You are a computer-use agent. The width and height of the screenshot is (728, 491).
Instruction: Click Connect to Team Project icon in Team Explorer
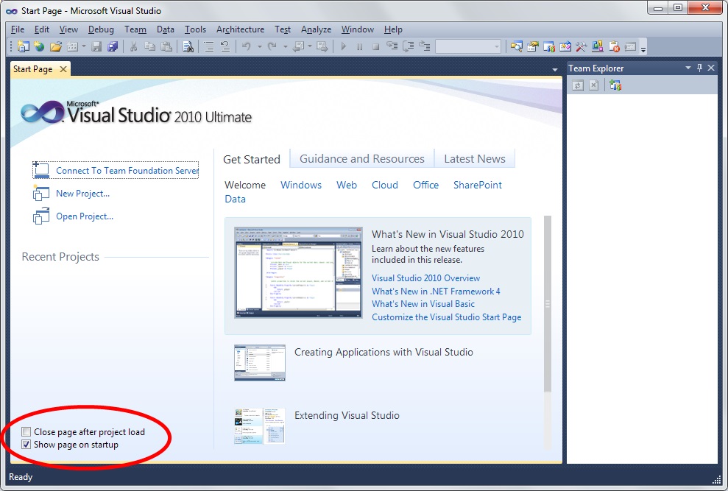tap(615, 85)
